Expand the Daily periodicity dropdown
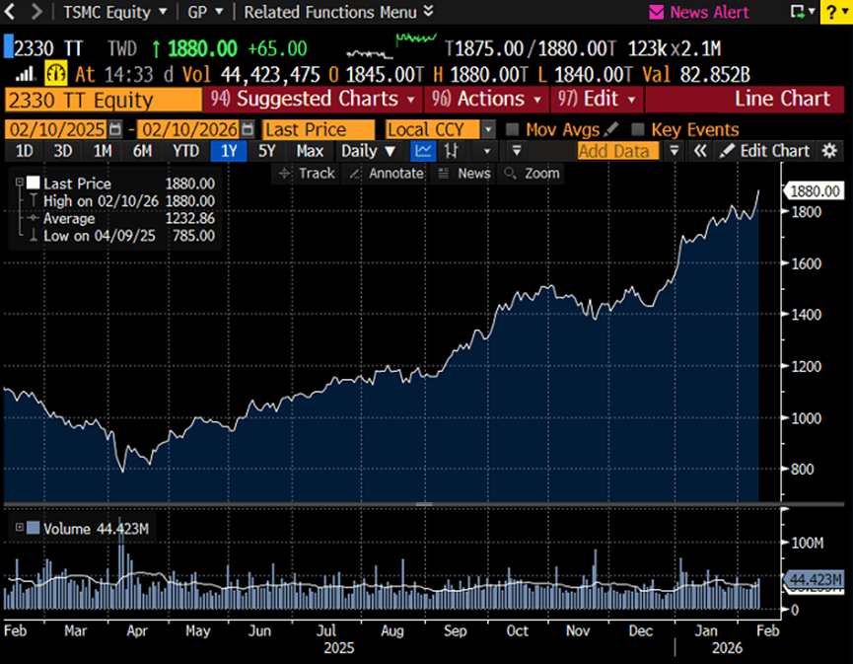 coord(369,151)
